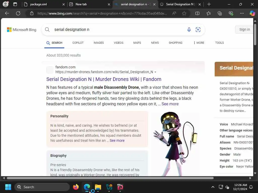Open the MAPS search tab
The width and height of the screenshot is (258, 193).
[x=137, y=43]
